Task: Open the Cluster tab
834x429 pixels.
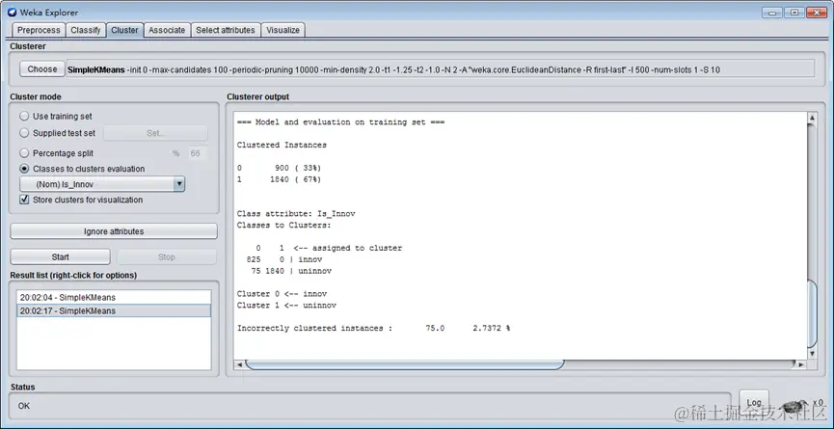Action: point(124,30)
